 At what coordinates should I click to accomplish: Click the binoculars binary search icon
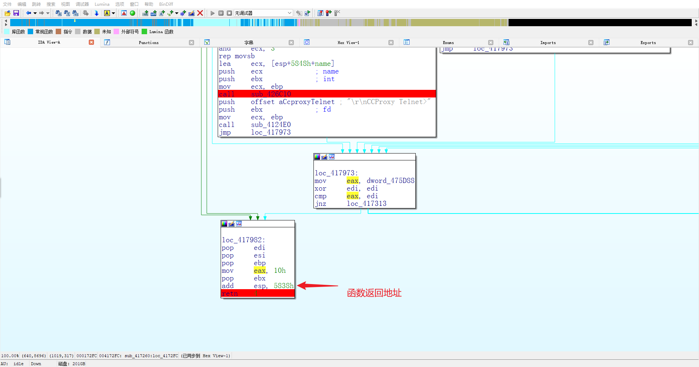tap(75, 13)
